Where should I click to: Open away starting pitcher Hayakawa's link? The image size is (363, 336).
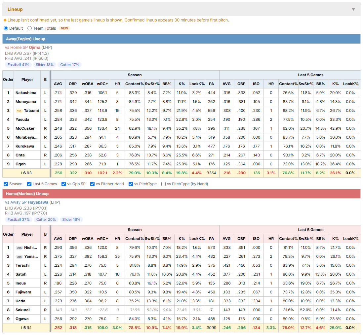click(38, 202)
